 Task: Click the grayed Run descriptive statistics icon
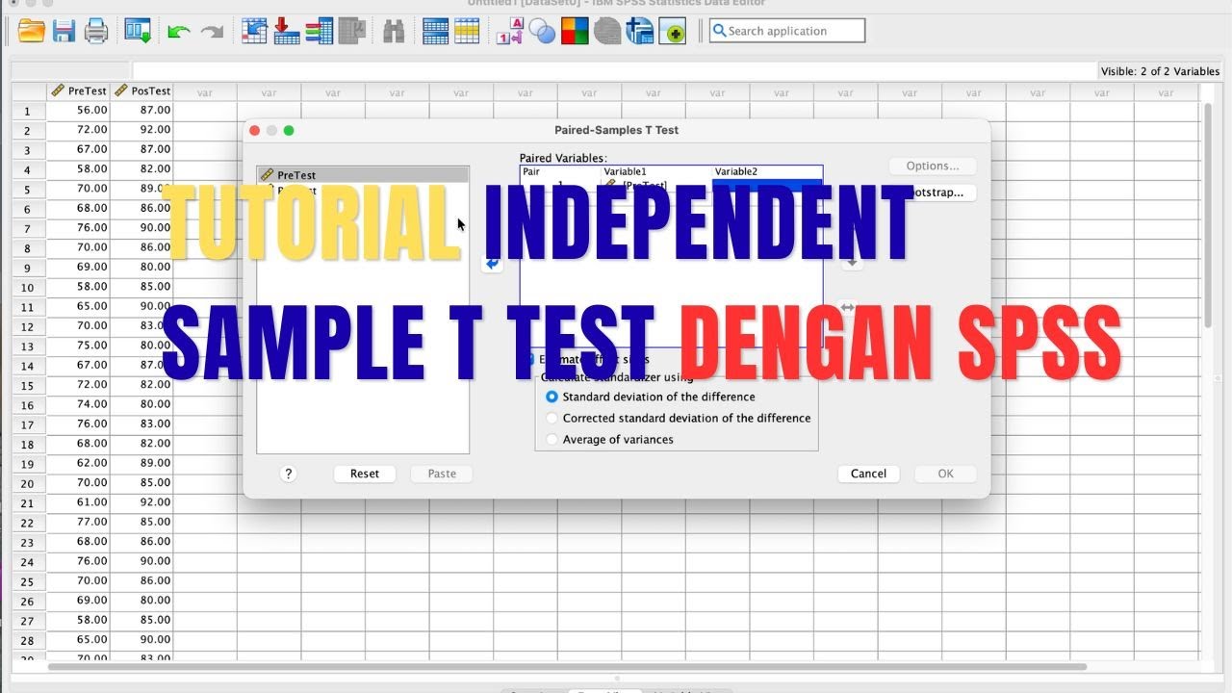click(353, 32)
